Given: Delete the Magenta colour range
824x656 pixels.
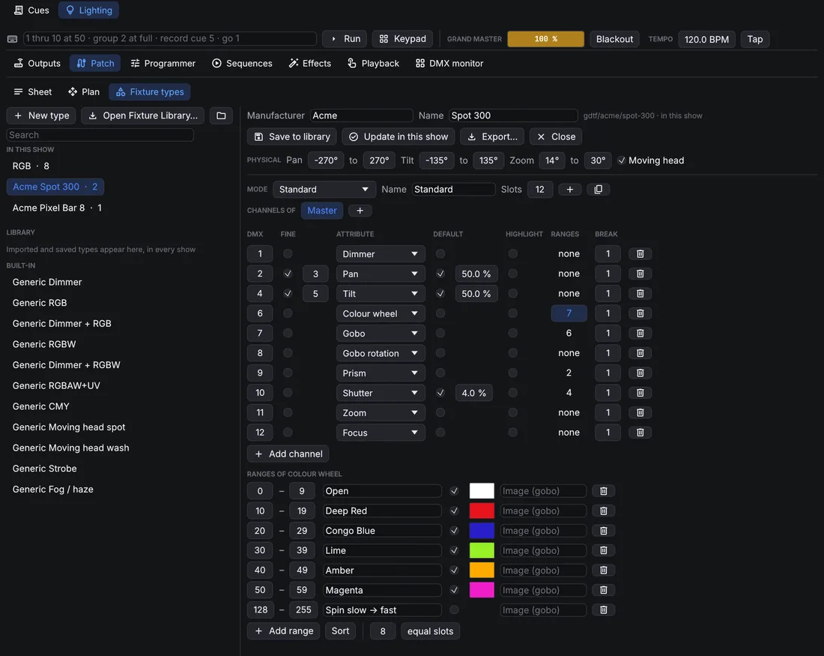Looking at the screenshot, I should pos(603,590).
